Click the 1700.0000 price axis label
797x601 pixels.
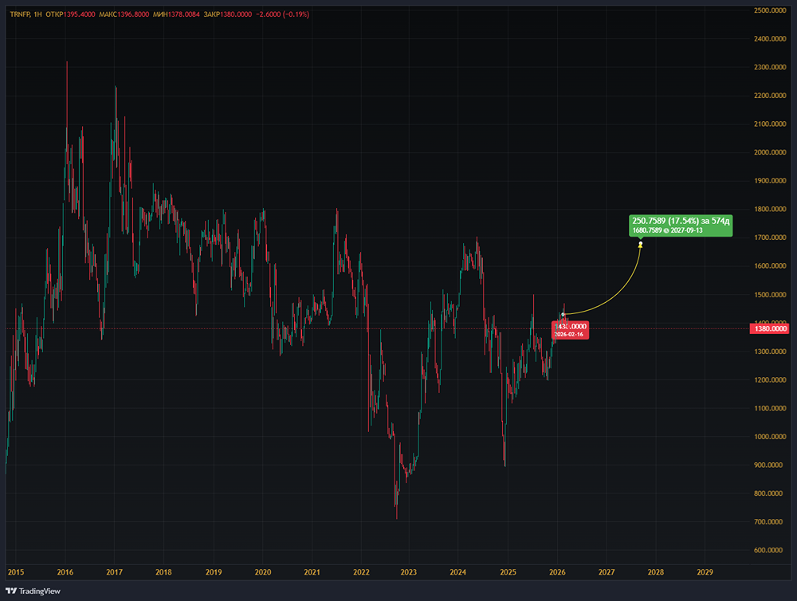click(x=770, y=238)
